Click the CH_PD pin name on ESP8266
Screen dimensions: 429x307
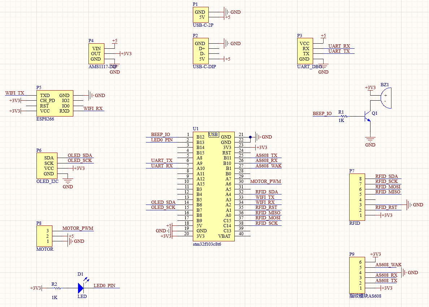pos(47,101)
